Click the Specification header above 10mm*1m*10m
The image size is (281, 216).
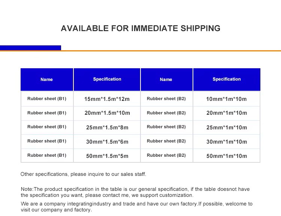227,79
